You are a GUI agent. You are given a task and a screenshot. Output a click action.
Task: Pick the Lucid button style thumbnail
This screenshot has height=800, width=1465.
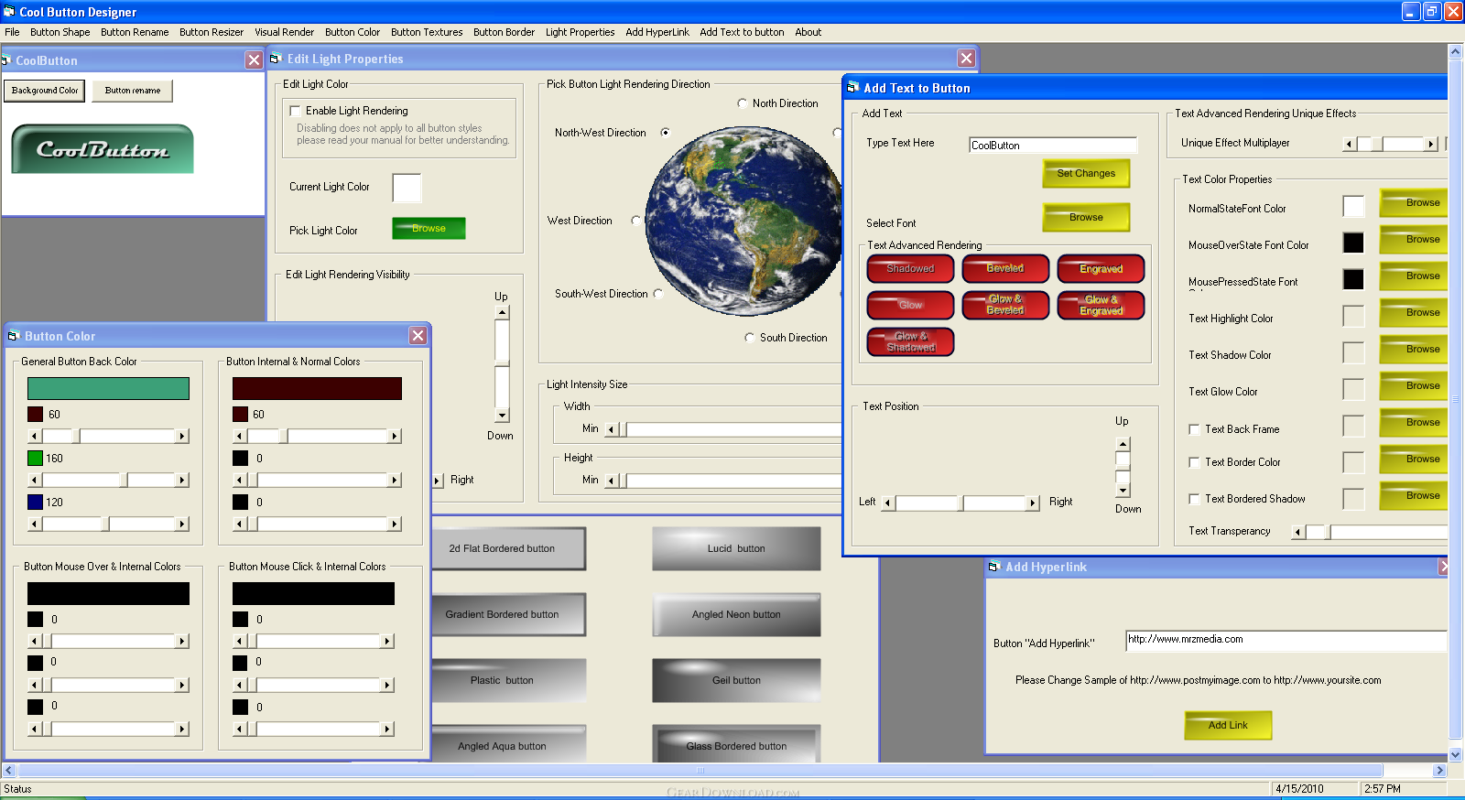[736, 549]
